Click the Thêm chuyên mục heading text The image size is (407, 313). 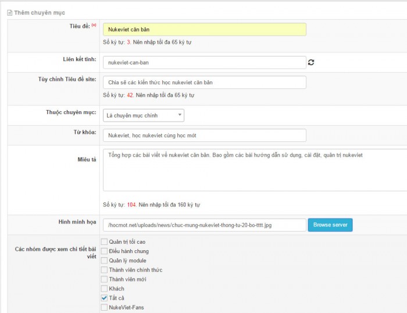(40, 13)
